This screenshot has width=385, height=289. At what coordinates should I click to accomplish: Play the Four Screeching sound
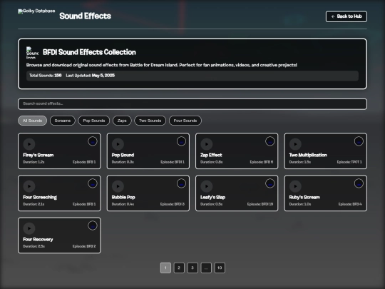[29, 186]
